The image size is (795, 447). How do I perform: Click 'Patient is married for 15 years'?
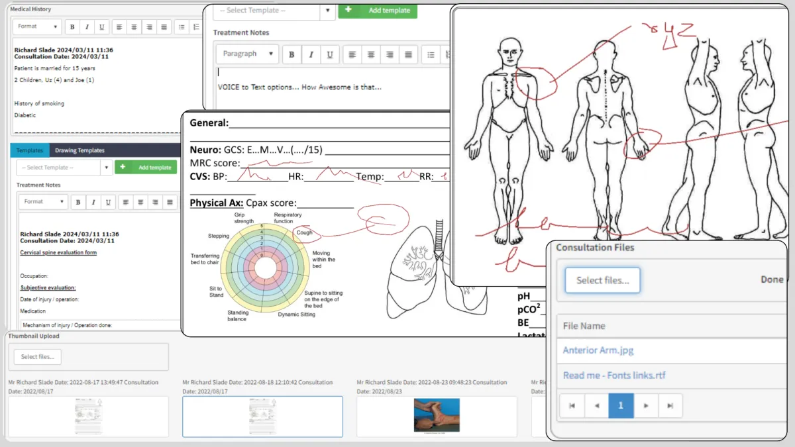click(54, 68)
